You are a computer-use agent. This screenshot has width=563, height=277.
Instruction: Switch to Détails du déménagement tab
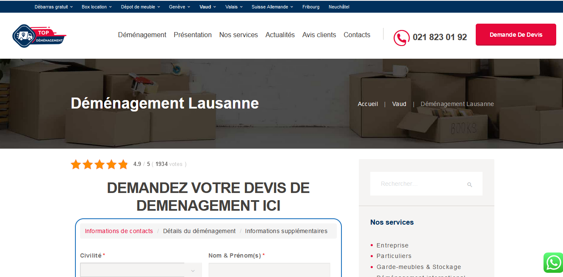tap(199, 231)
